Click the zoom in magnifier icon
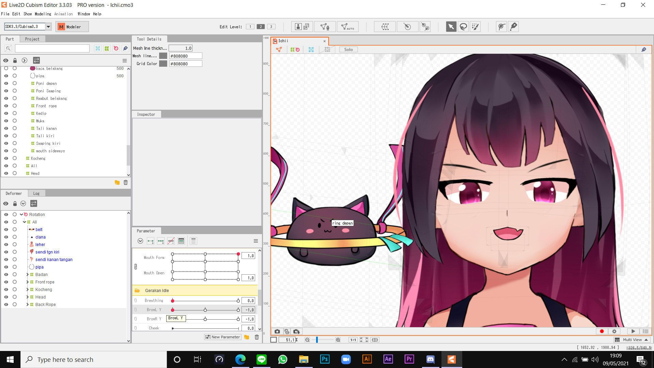This screenshot has height=368, width=654. point(338,340)
